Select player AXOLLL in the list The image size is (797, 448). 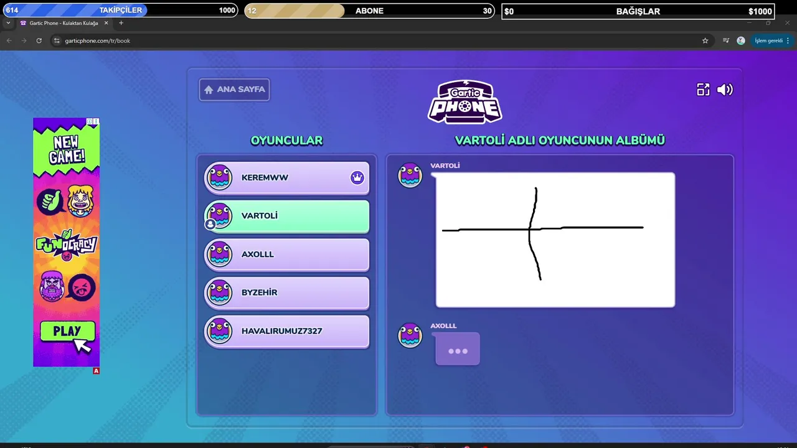click(x=287, y=254)
